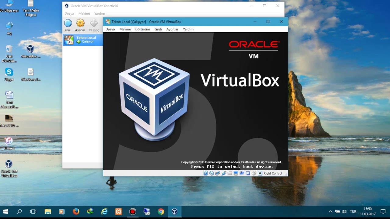Maximize the VirtualBox Yöneticisi window
The height and width of the screenshot is (219, 390).
click(x=264, y=6)
